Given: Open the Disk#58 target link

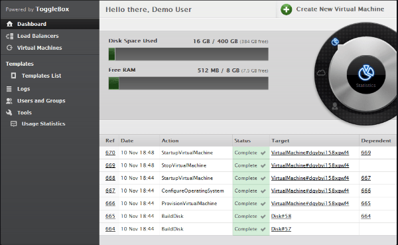Looking at the screenshot, I should click(281, 216).
